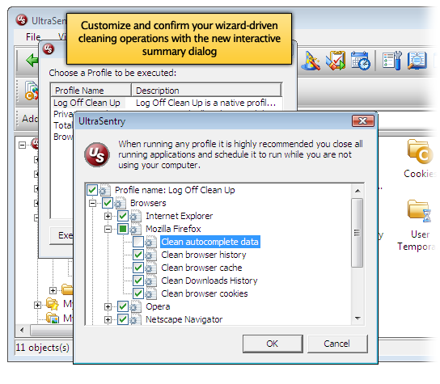440x384 pixels.
Task: Uncheck the Clean Downloads History checkbox
Action: click(138, 281)
